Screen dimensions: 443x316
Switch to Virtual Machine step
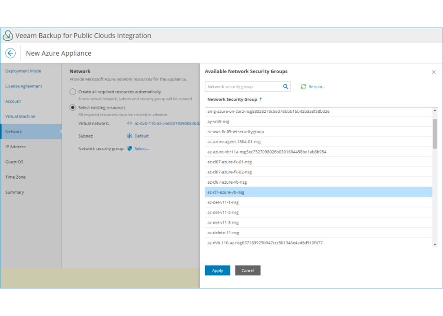tap(20, 116)
